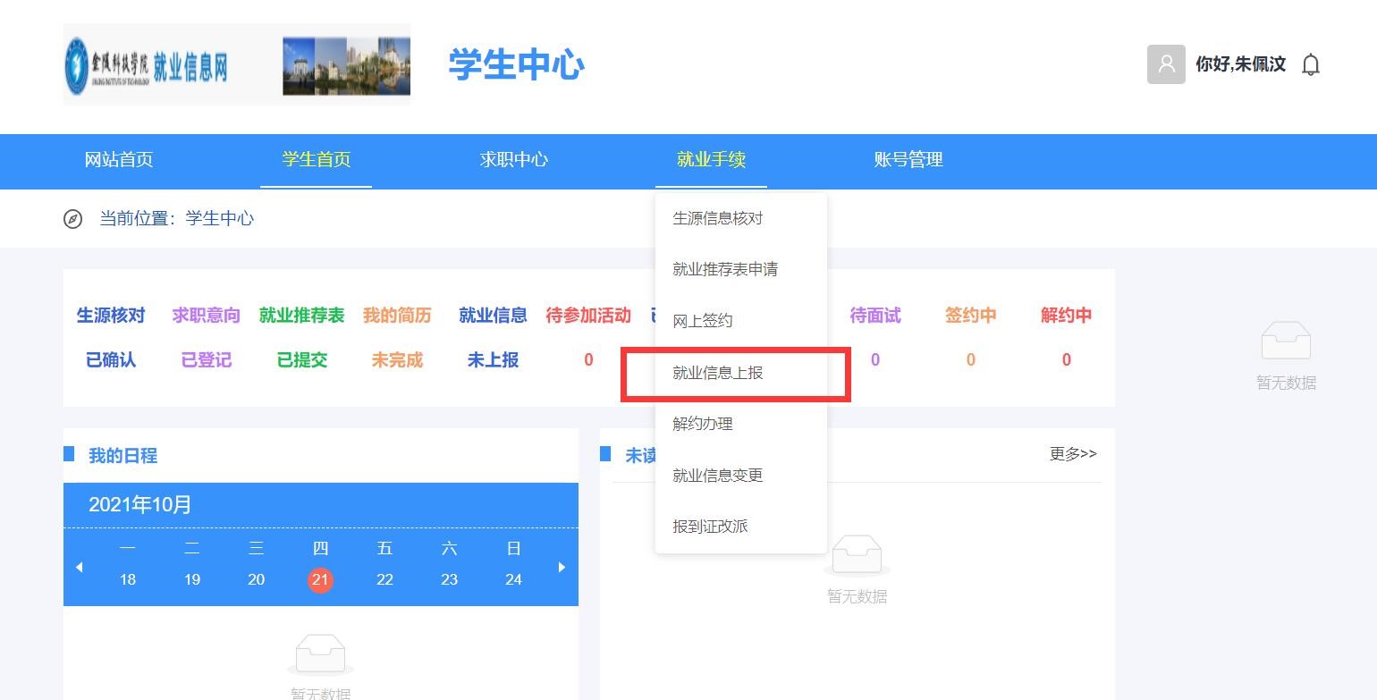
Task: Click the 更多>> link
Action: (x=1072, y=454)
